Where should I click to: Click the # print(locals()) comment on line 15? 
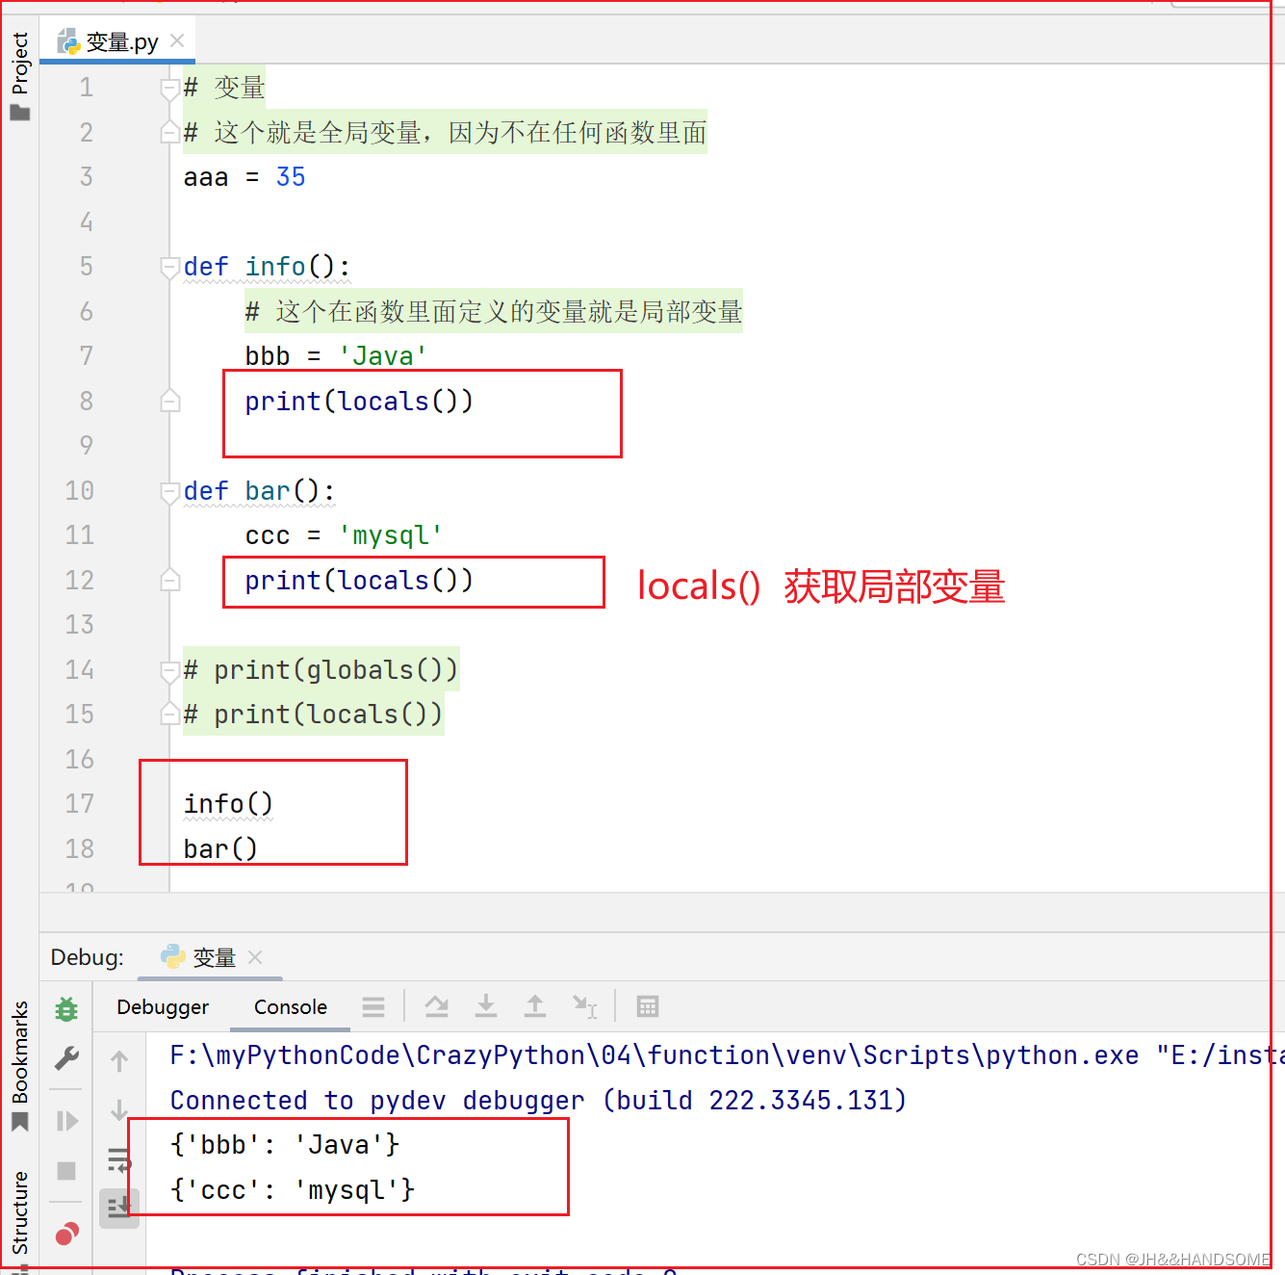[x=313, y=715]
